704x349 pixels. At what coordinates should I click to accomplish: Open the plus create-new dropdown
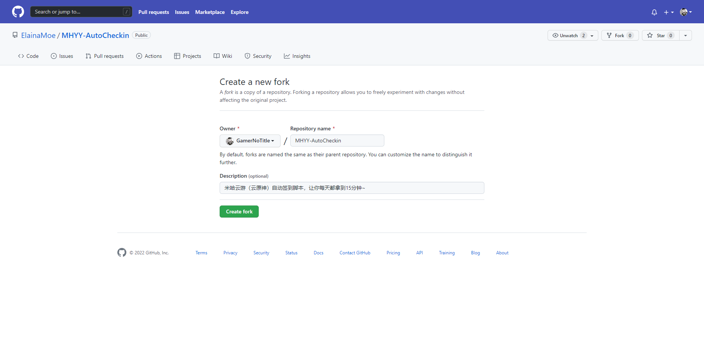(x=669, y=12)
